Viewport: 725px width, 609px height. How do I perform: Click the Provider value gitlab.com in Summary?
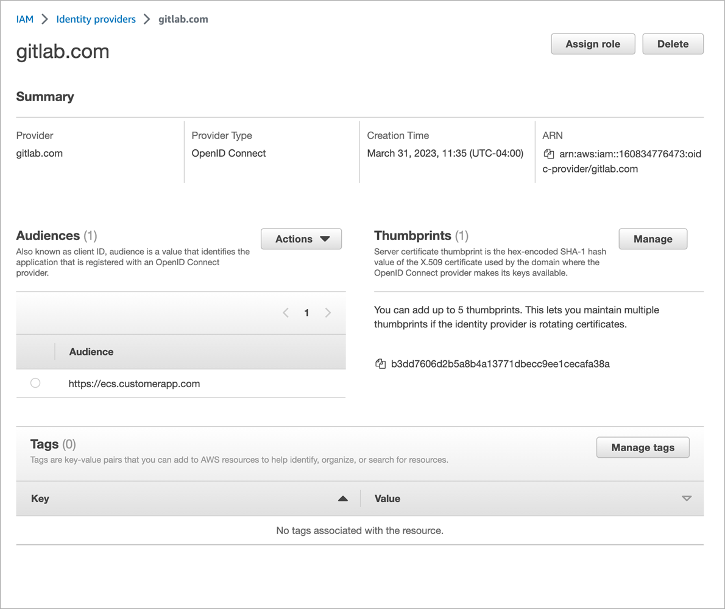(x=40, y=153)
